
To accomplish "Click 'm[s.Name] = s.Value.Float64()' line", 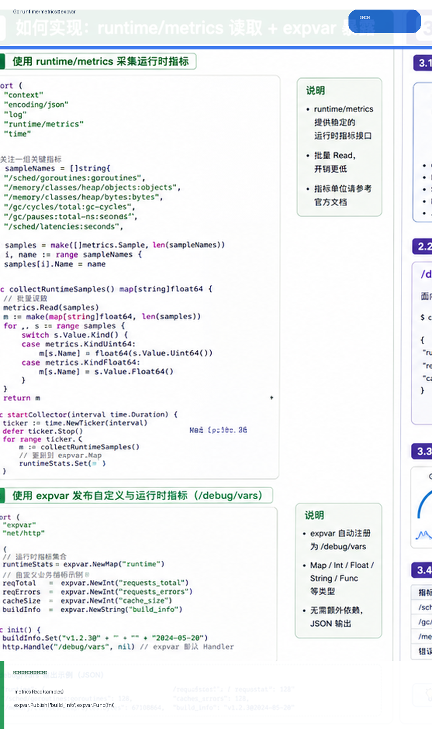I will [x=106, y=371].
